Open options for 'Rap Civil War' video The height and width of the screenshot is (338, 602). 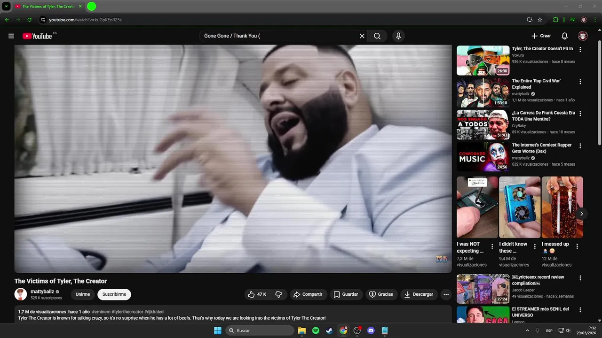580,82
